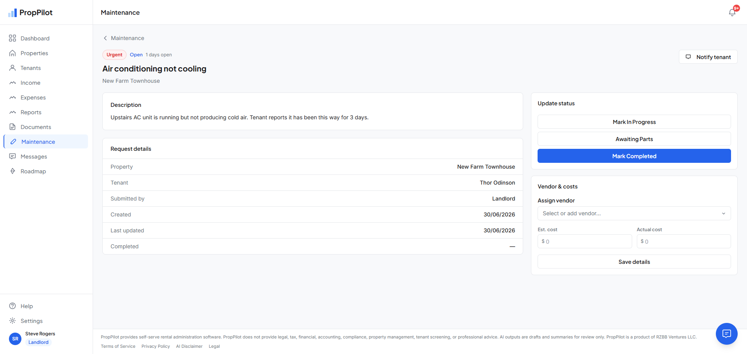Open AI Disclaimer link
This screenshot has height=354, width=747.
(x=189, y=346)
